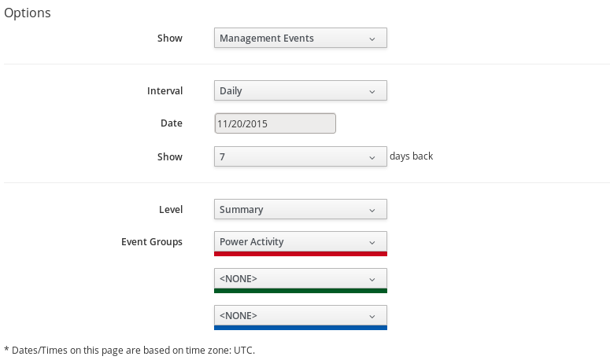This screenshot has width=610, height=360.
Task: Expand the Interval dropdown set to Daily
Action: click(300, 90)
